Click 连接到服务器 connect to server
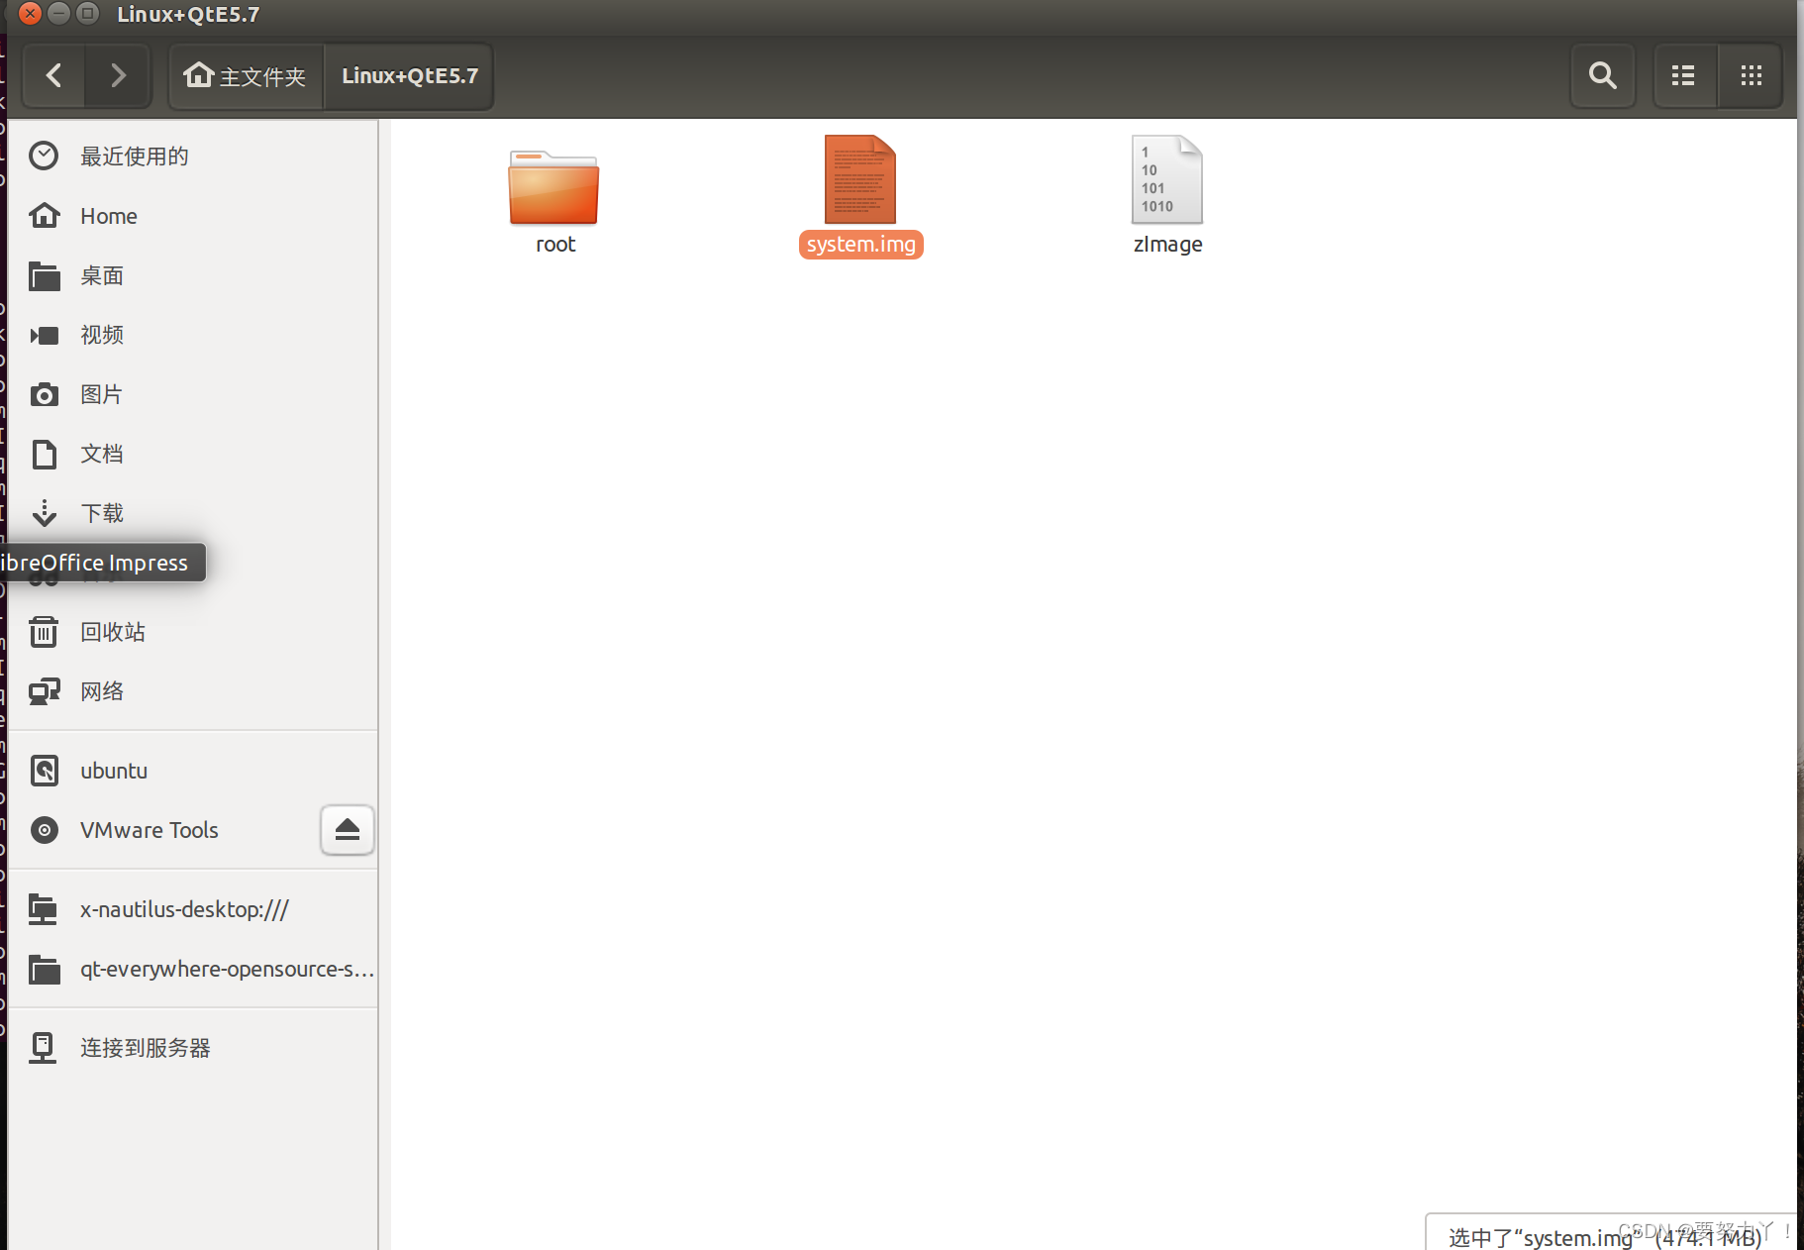Image resolution: width=1804 pixels, height=1250 pixels. (192, 1047)
